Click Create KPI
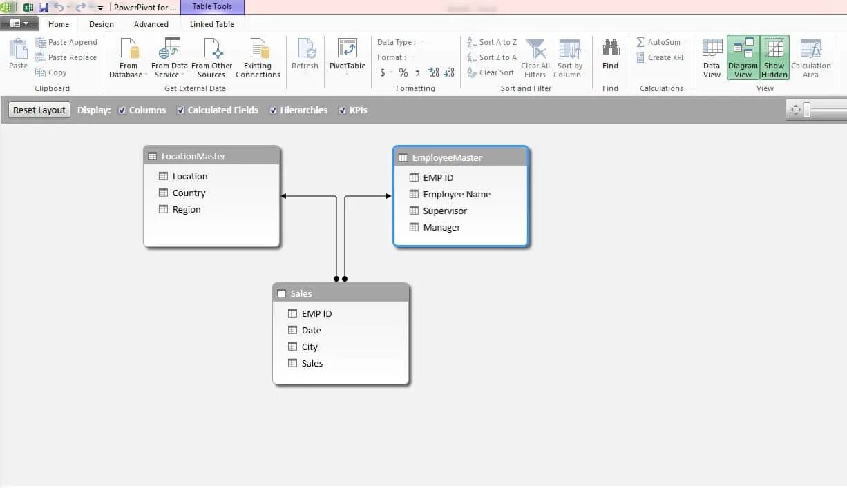Image resolution: width=847 pixels, height=488 pixels. (x=659, y=57)
